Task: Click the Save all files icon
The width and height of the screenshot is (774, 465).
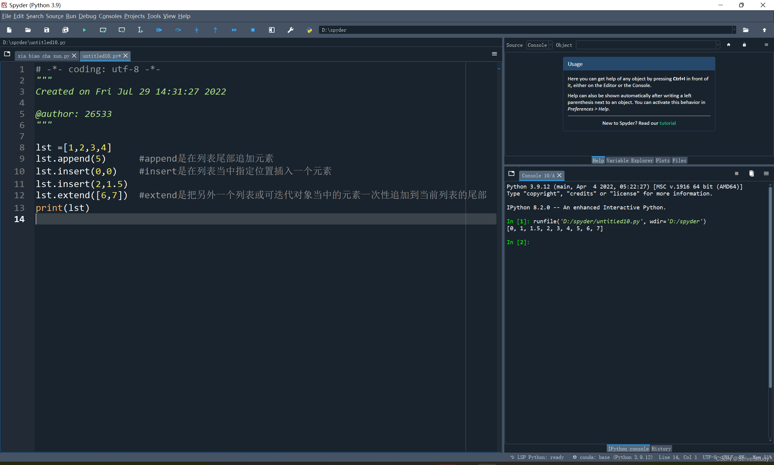Action: [x=65, y=30]
